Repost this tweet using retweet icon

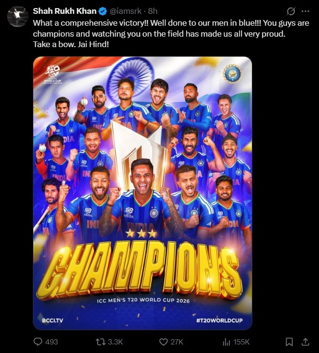click(x=100, y=342)
